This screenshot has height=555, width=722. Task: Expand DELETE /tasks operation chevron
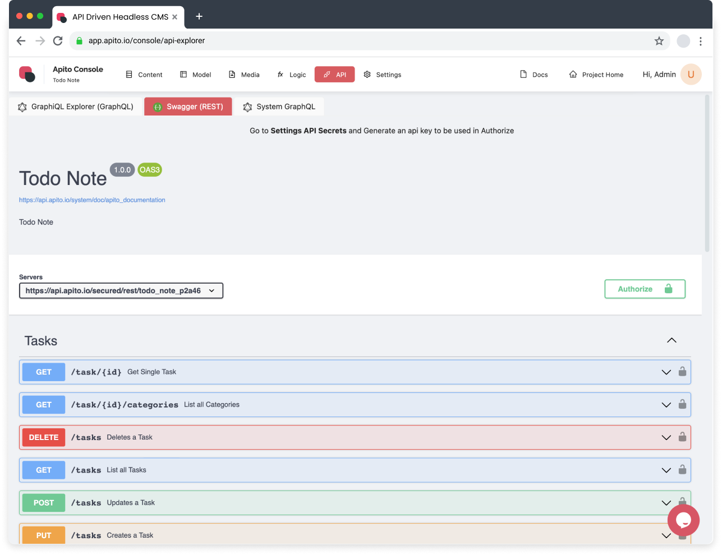pos(666,438)
